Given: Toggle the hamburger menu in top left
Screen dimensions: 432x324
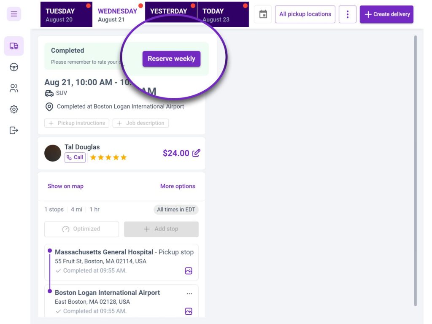Looking at the screenshot, I should point(14,14).
